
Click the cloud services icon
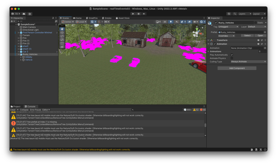click(24, 14)
